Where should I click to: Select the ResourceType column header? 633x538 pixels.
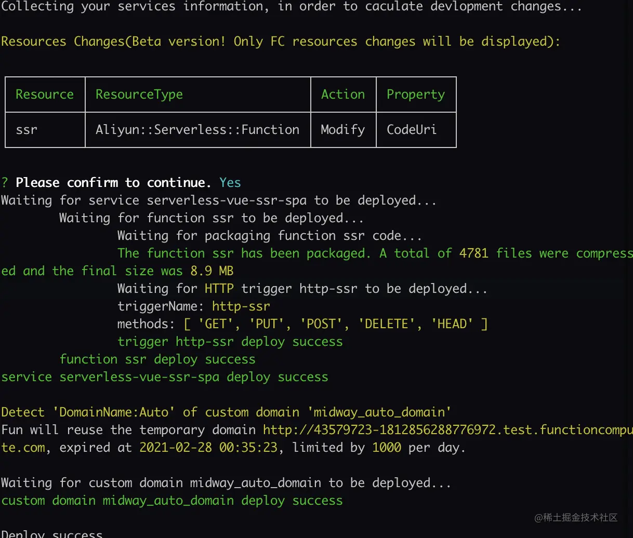tap(139, 95)
